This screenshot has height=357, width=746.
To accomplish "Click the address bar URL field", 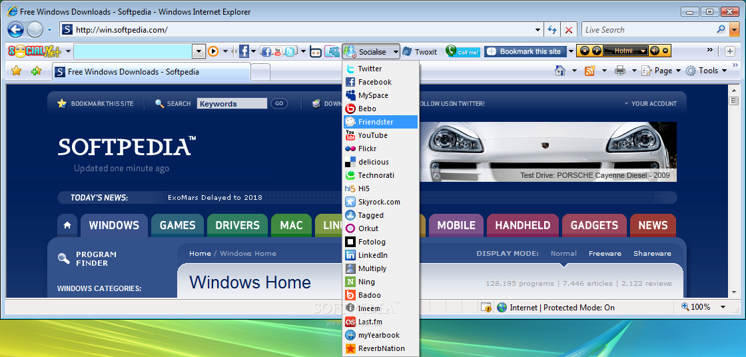I will [300, 29].
